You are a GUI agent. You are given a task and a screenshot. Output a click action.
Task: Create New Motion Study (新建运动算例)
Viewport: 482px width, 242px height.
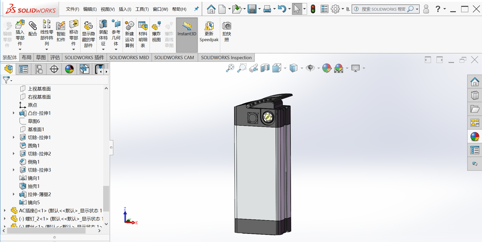pos(130,34)
